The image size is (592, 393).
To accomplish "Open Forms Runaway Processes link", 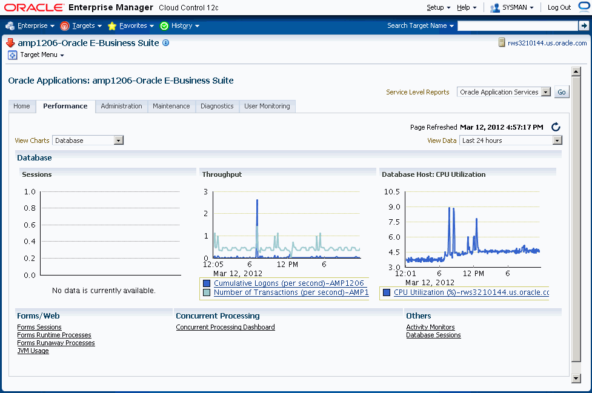I will 56,343.
